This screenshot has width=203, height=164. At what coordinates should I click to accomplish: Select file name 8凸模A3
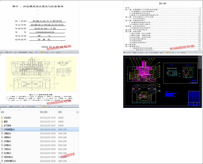pos(7,153)
